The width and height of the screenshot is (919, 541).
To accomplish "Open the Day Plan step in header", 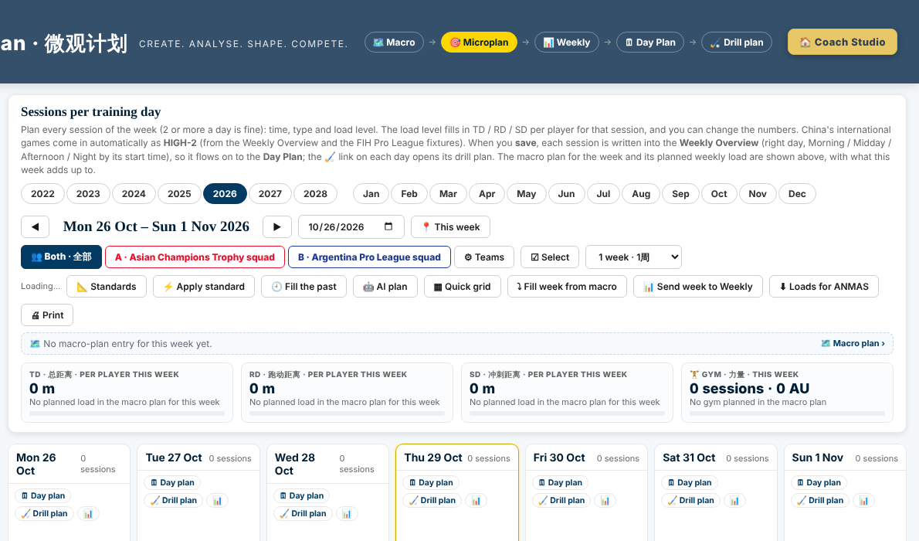I will point(650,43).
